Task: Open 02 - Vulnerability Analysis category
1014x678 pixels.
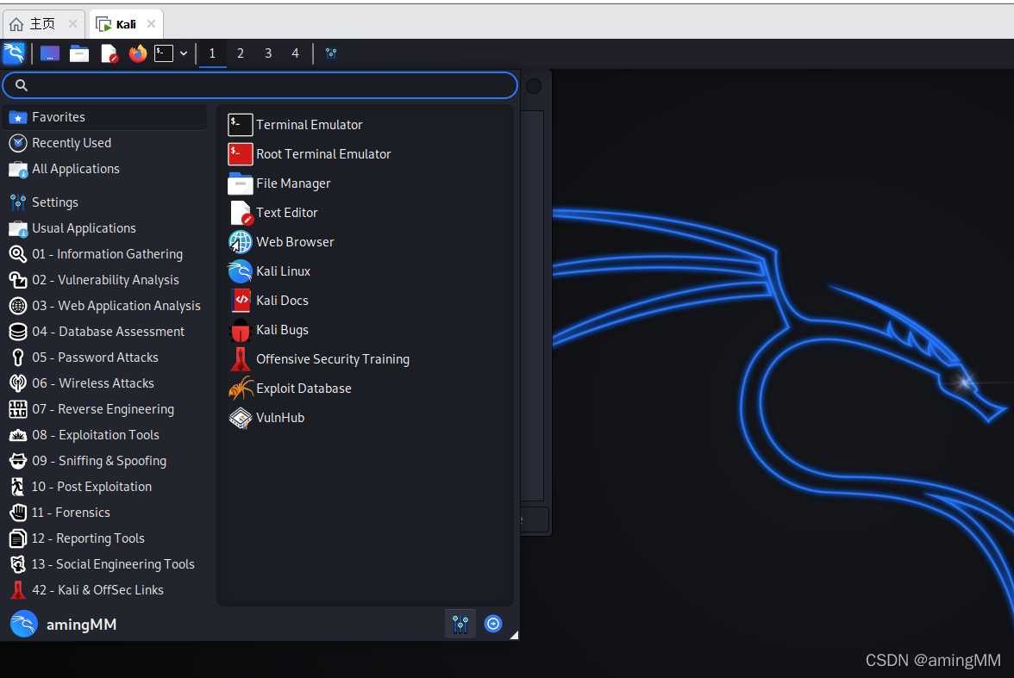Action: [105, 280]
